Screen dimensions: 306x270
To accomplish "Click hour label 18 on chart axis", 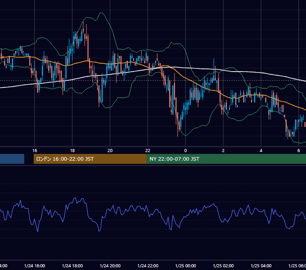I will click(x=72, y=151).
